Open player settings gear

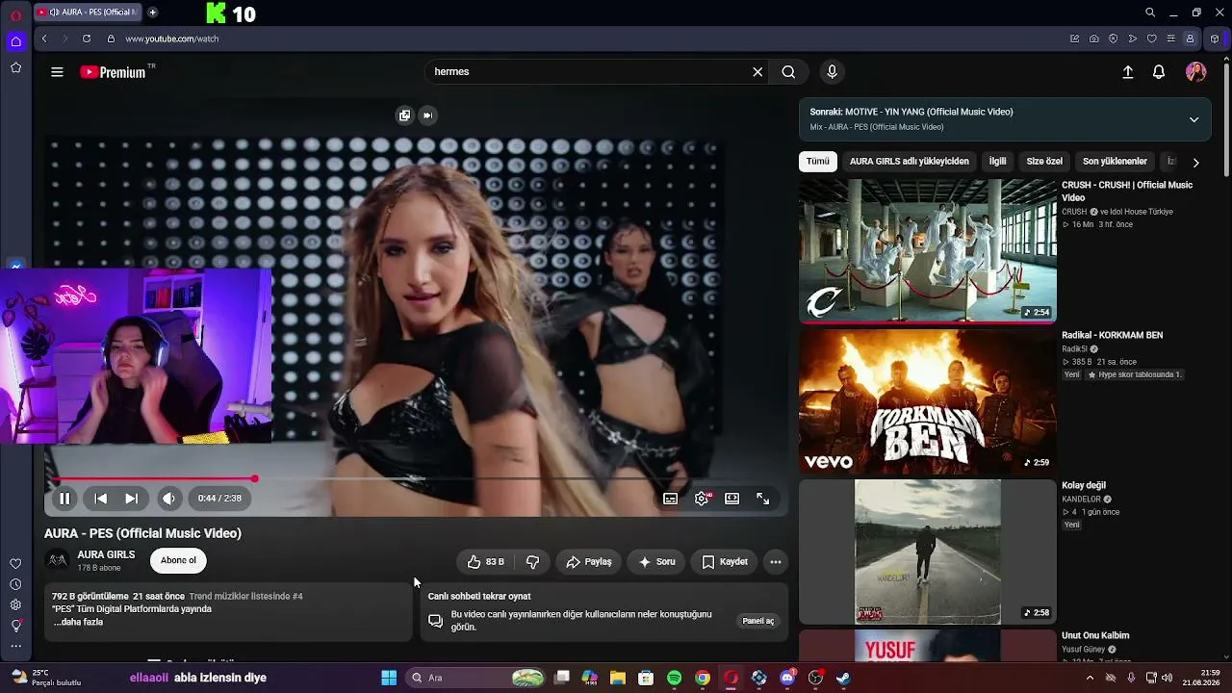point(702,499)
